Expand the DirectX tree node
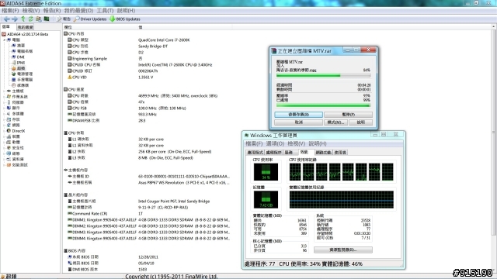 (x=5, y=131)
